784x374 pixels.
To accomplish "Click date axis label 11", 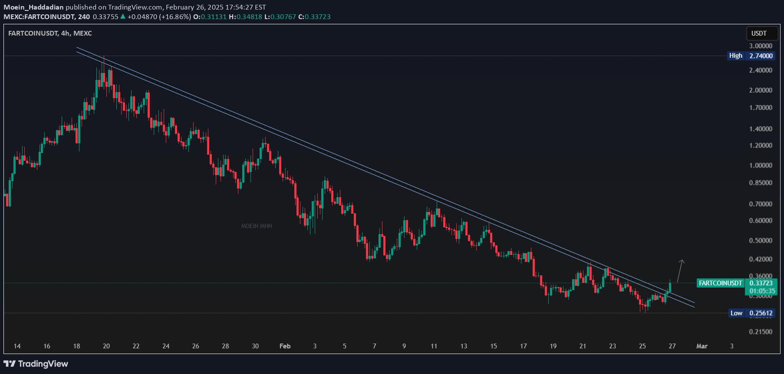I will click(434, 346).
